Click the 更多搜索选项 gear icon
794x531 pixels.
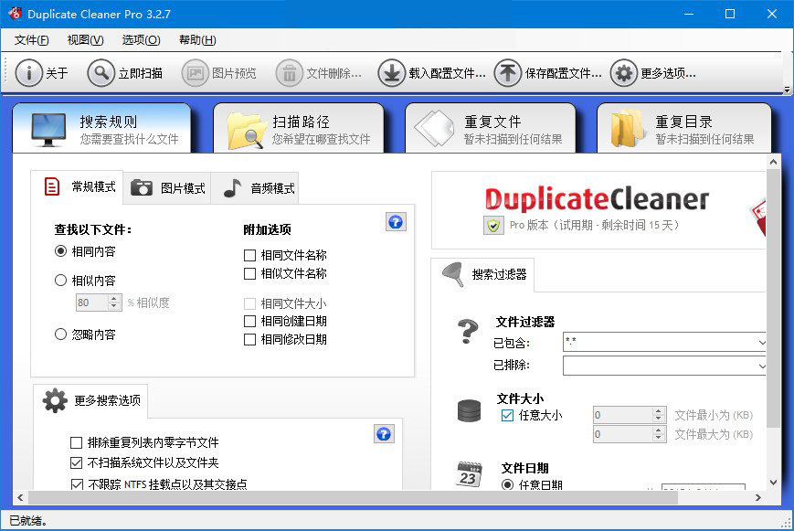[x=55, y=400]
